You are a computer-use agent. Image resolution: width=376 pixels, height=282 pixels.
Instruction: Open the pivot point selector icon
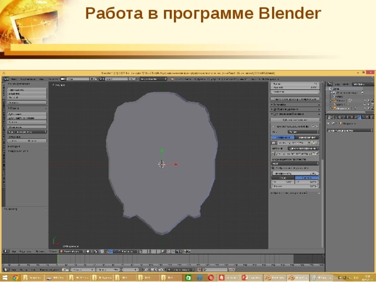tap(96, 251)
